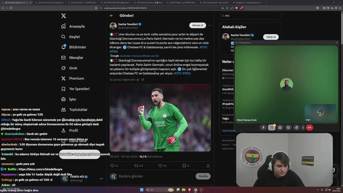Click the volume icon in the system tray
Viewport: 343px width, 193px height.
[329, 190]
